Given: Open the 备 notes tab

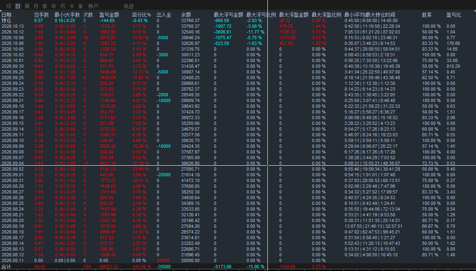Looking at the screenshot, I should (x=80, y=6).
